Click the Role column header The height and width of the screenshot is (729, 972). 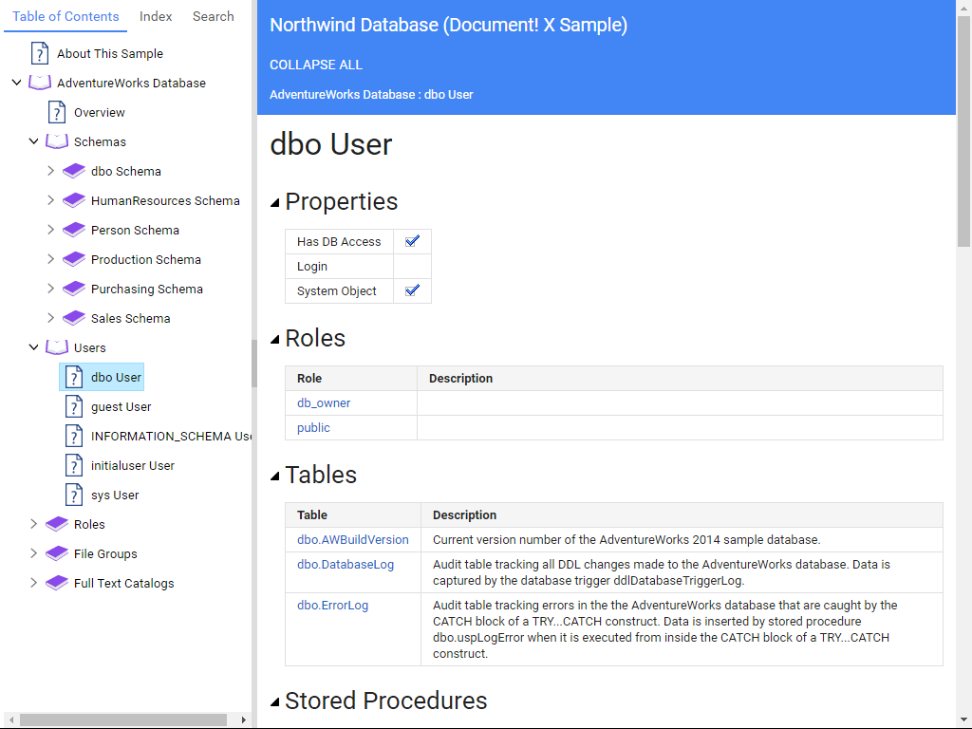351,378
